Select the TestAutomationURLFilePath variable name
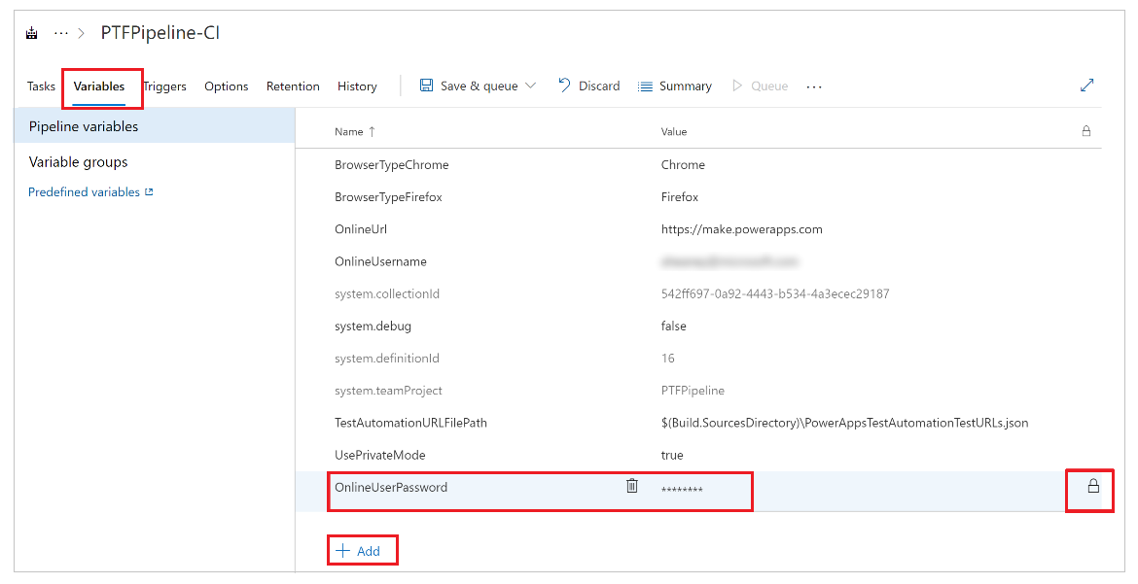The height and width of the screenshot is (584, 1138). [410, 423]
